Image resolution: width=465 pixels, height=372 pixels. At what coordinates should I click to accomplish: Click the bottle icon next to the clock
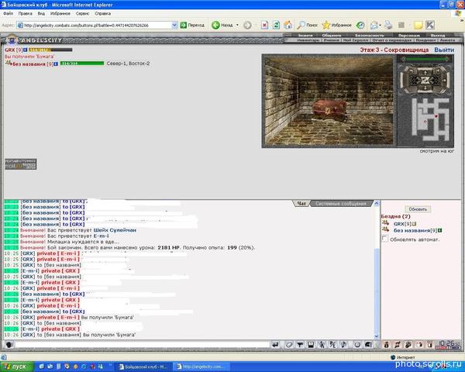point(429,345)
